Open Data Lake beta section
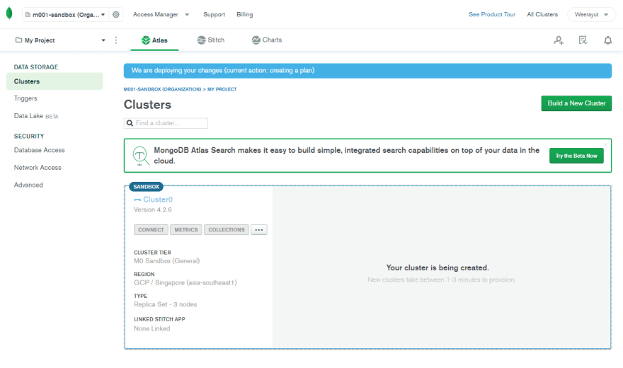 [36, 116]
